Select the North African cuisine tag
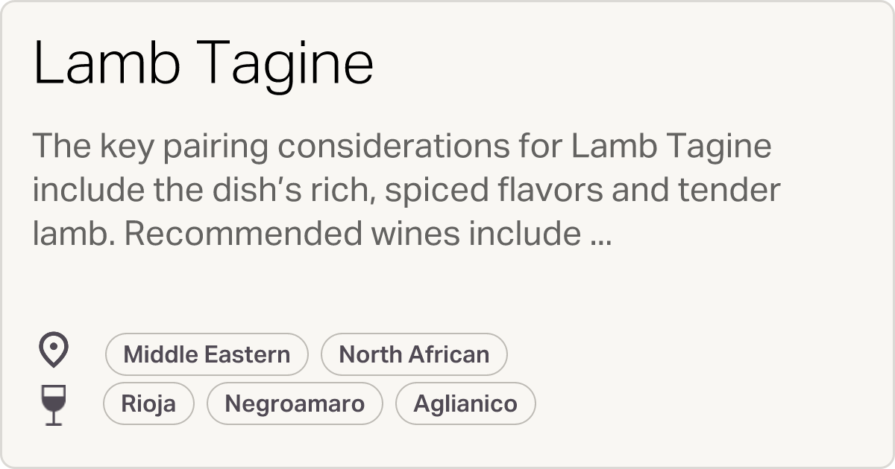This screenshot has height=469, width=895. (414, 354)
